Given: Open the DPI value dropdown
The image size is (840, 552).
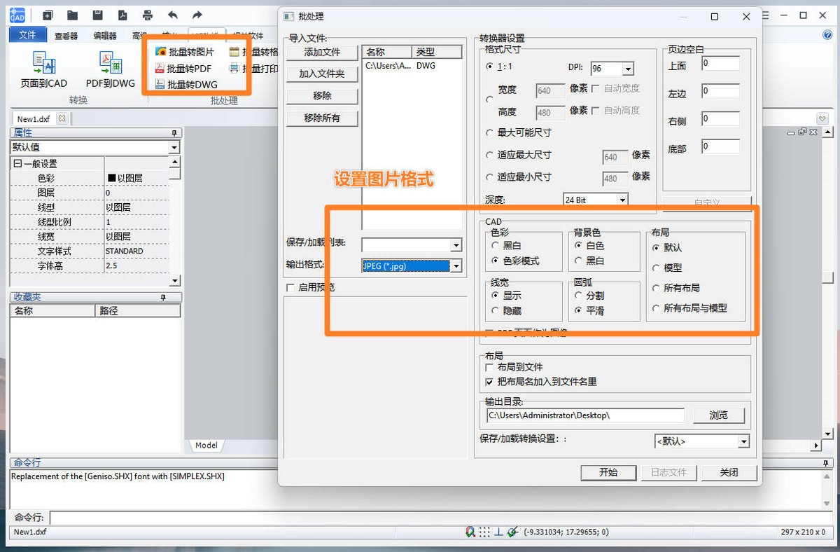Looking at the screenshot, I should [629, 67].
